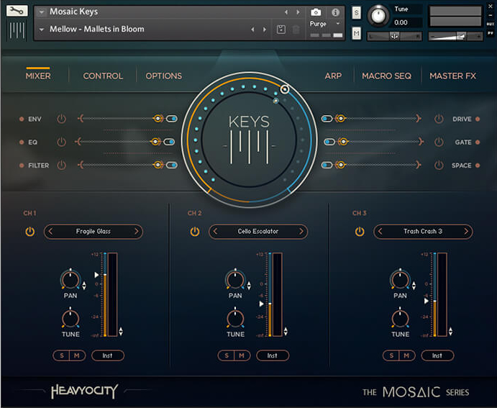Open the Purge dropdown menu
The height and width of the screenshot is (408, 497).
tap(338, 24)
